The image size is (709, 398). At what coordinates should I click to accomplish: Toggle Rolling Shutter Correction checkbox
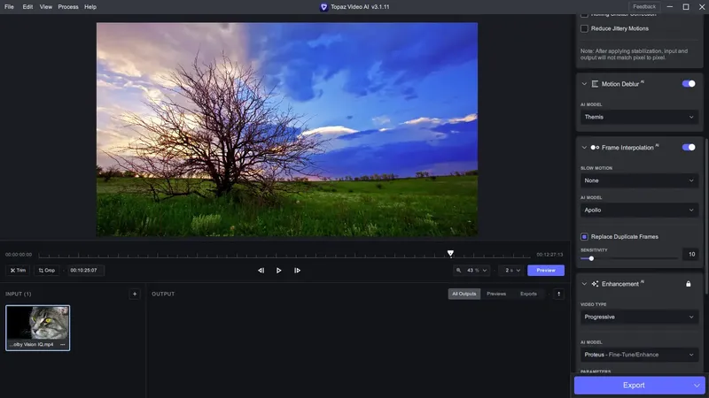click(584, 15)
